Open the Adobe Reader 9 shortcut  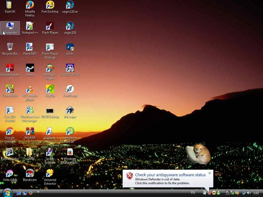(10, 72)
